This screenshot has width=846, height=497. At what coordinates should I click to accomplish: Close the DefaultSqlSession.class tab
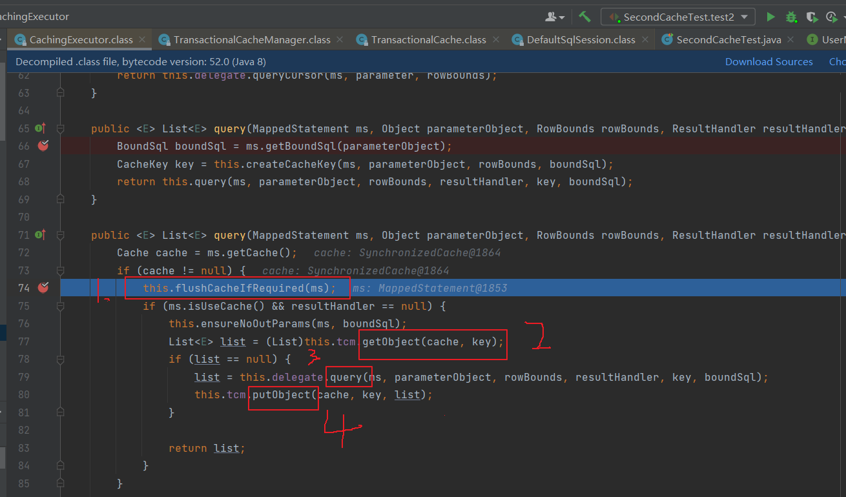646,39
